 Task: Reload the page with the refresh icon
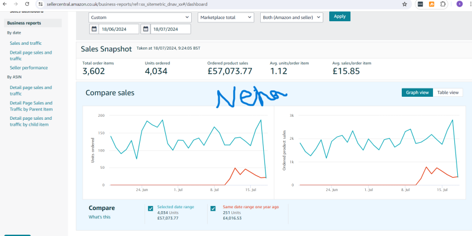pyautogui.click(x=27, y=4)
